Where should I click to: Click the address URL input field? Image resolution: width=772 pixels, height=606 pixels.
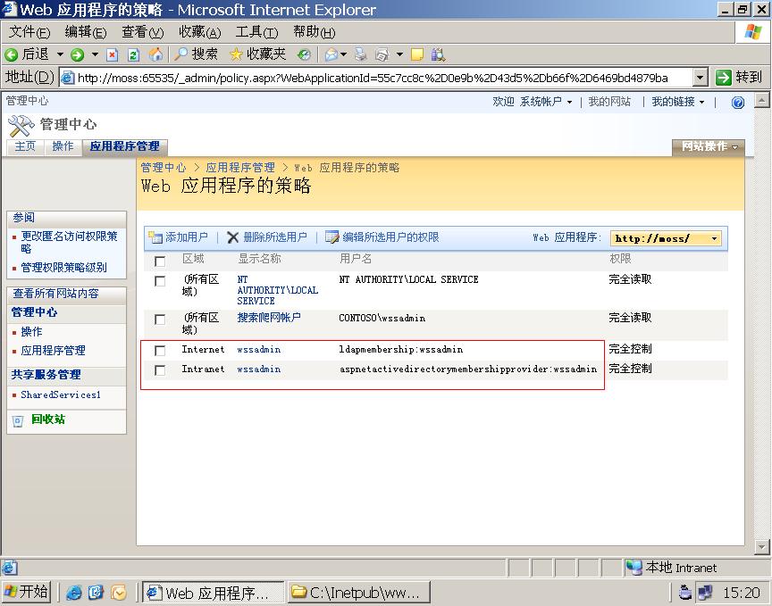[x=375, y=78]
